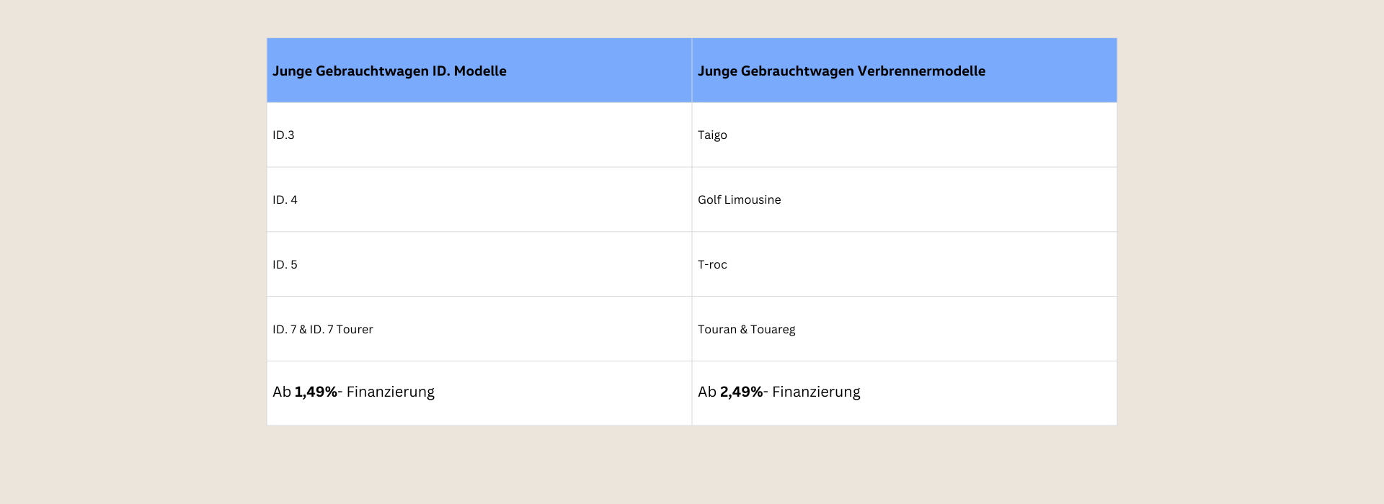Image resolution: width=1384 pixels, height=504 pixels.
Task: Click the word "Limousine"
Action: click(753, 200)
